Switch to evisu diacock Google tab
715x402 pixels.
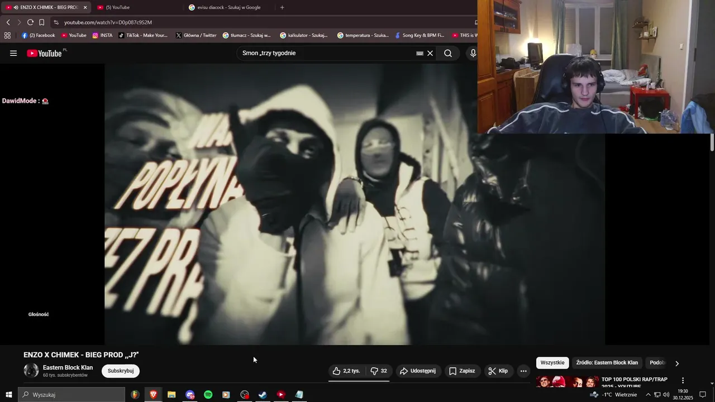click(x=228, y=7)
